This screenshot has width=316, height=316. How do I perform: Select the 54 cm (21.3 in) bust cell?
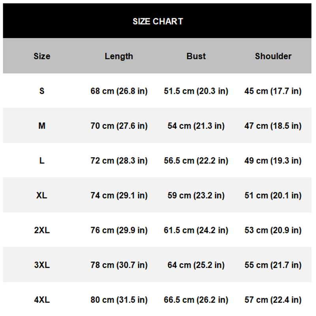196,126
